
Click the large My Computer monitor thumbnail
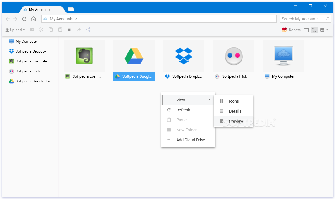[284, 56]
